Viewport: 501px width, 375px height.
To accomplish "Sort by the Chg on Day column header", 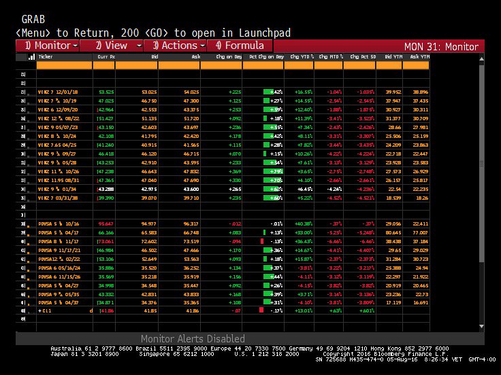I will 229,57.
